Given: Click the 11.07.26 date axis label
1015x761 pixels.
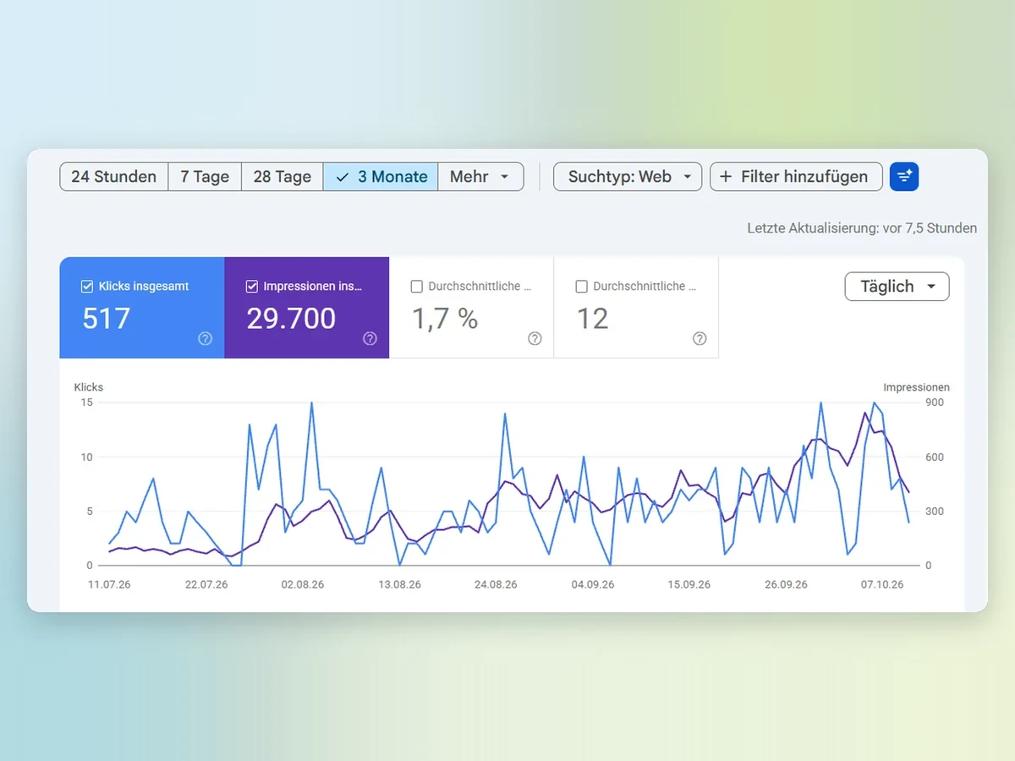Looking at the screenshot, I should (109, 584).
